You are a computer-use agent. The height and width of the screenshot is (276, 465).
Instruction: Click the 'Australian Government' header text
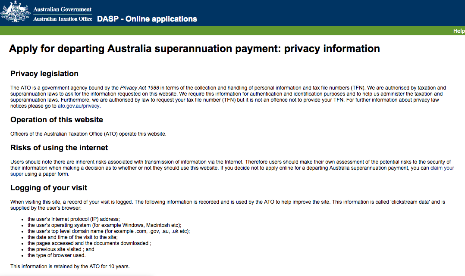click(x=63, y=9)
